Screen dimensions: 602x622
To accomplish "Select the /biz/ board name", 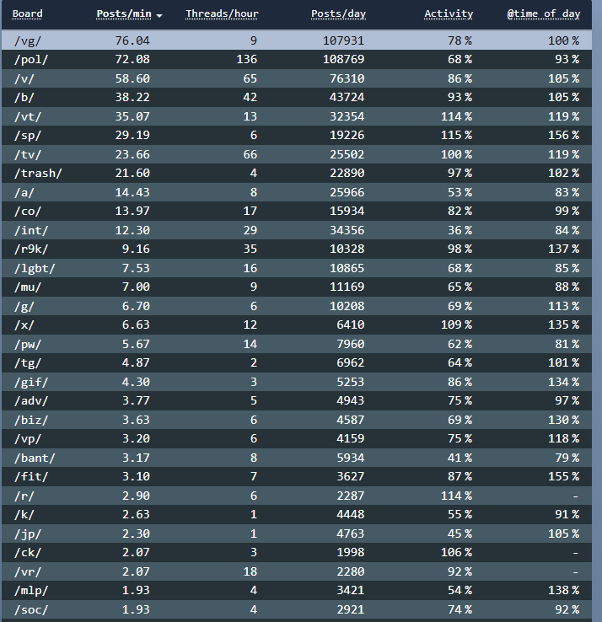I will (31, 420).
